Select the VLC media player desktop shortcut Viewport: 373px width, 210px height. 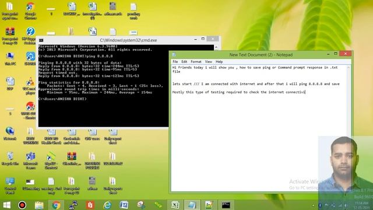[x=30, y=86]
